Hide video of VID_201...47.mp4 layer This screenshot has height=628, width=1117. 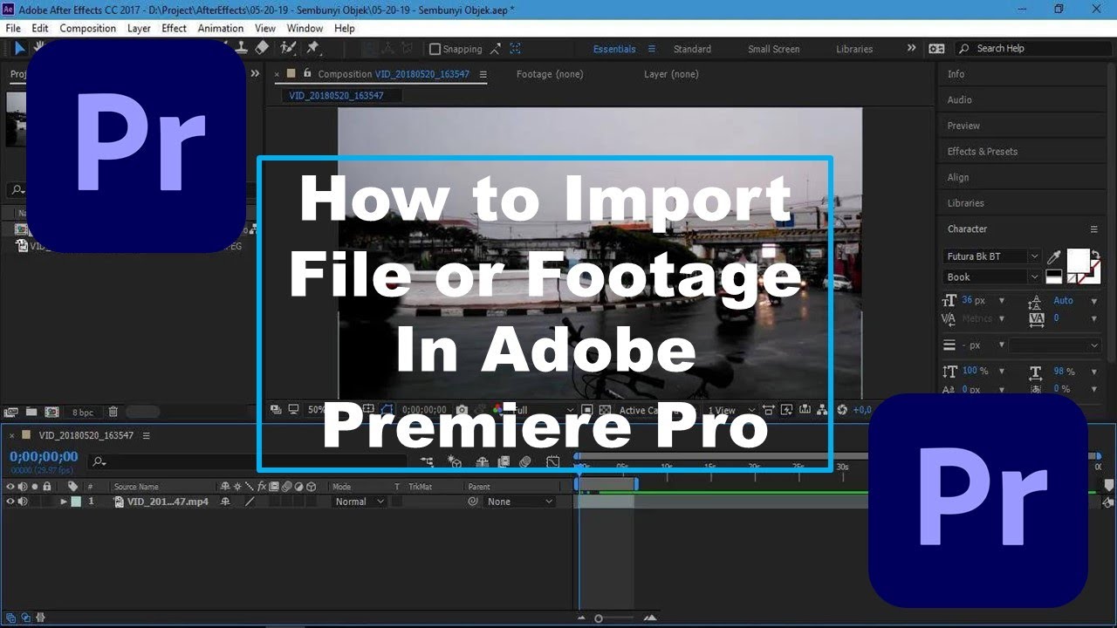tap(10, 502)
